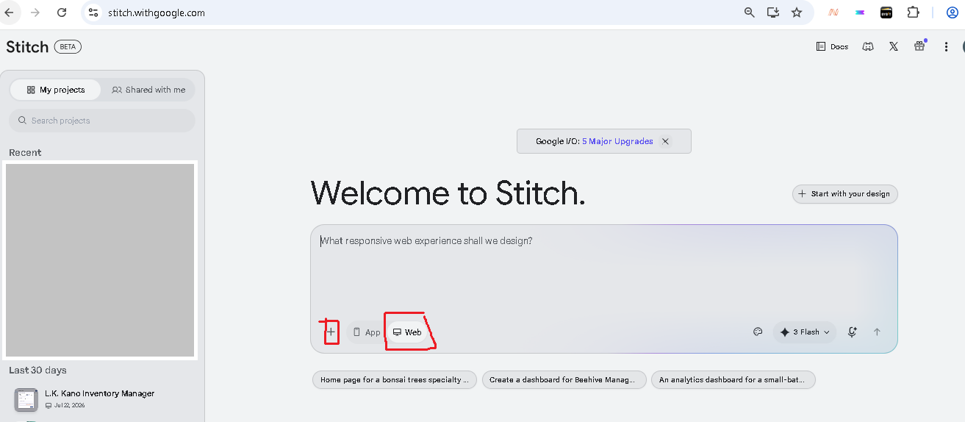The width and height of the screenshot is (965, 422).
Task: Open the X (Twitter) icon
Action: [x=894, y=46]
